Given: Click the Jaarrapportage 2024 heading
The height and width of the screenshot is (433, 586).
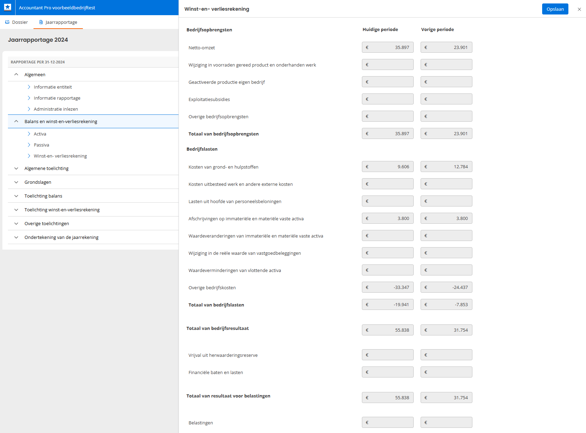Looking at the screenshot, I should (38, 40).
